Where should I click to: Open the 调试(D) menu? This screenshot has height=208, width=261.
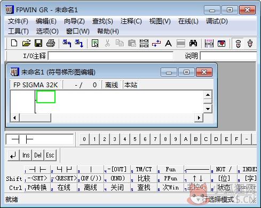(217, 21)
